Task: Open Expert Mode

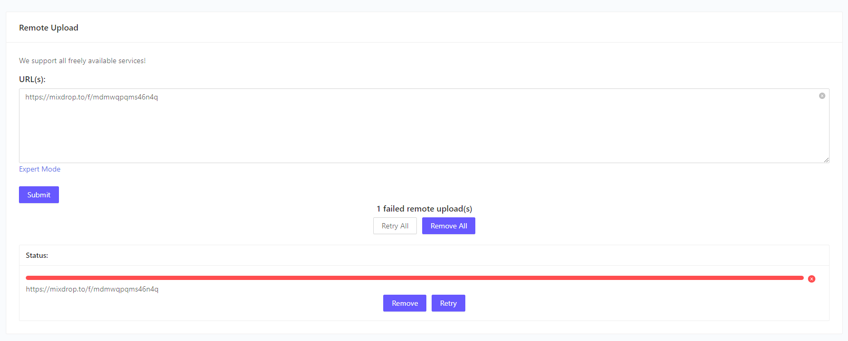Action: coord(39,169)
